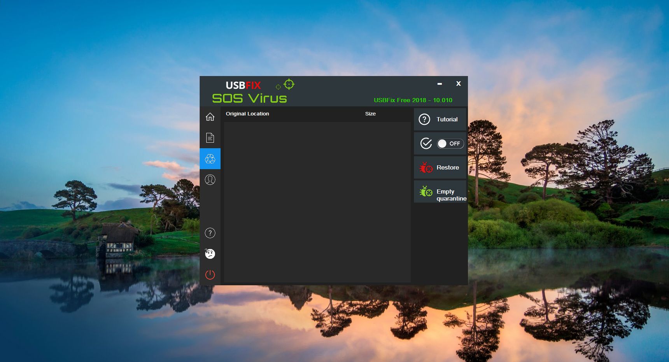Open the help question mark sidebar icon

click(210, 233)
